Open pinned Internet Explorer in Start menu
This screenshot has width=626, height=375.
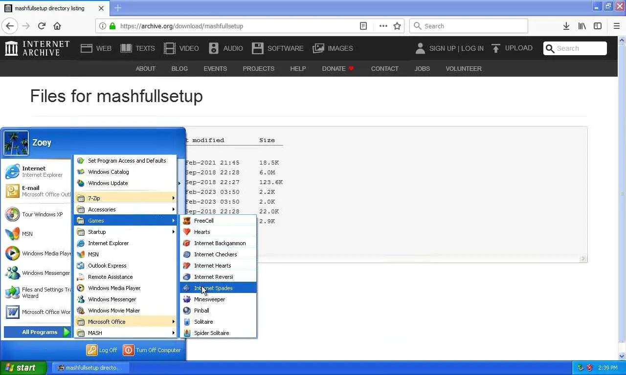tap(37, 171)
